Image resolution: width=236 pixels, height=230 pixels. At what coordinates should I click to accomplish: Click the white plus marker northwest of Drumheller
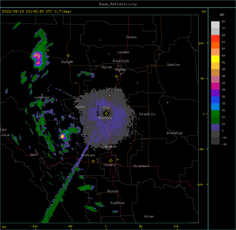168,102
